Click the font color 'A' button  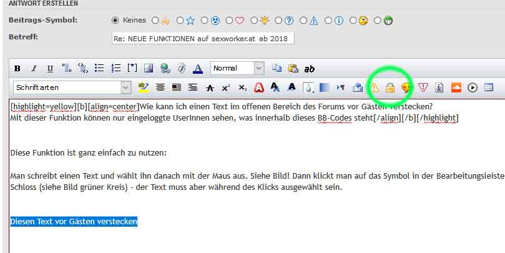point(198,69)
